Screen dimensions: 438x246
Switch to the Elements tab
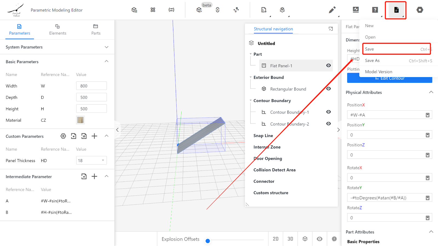(57, 30)
